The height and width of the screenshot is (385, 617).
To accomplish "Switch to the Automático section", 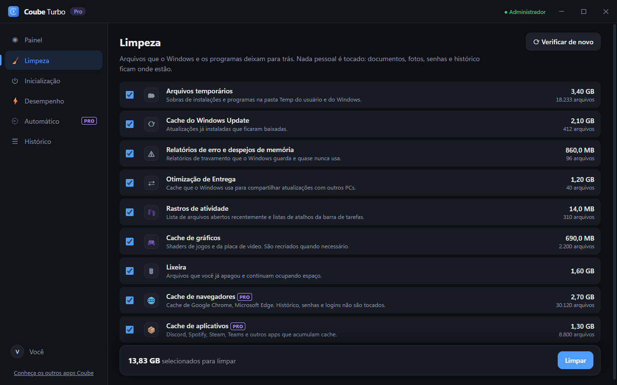I will coord(54,121).
